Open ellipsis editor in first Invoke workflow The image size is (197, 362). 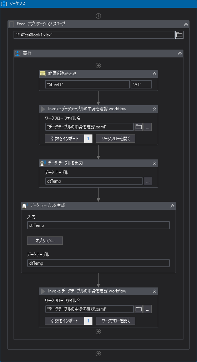click(148, 127)
